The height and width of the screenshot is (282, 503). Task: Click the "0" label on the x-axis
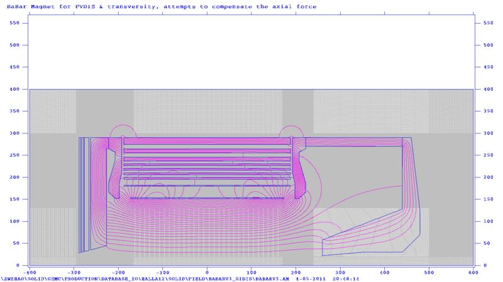coord(207,273)
